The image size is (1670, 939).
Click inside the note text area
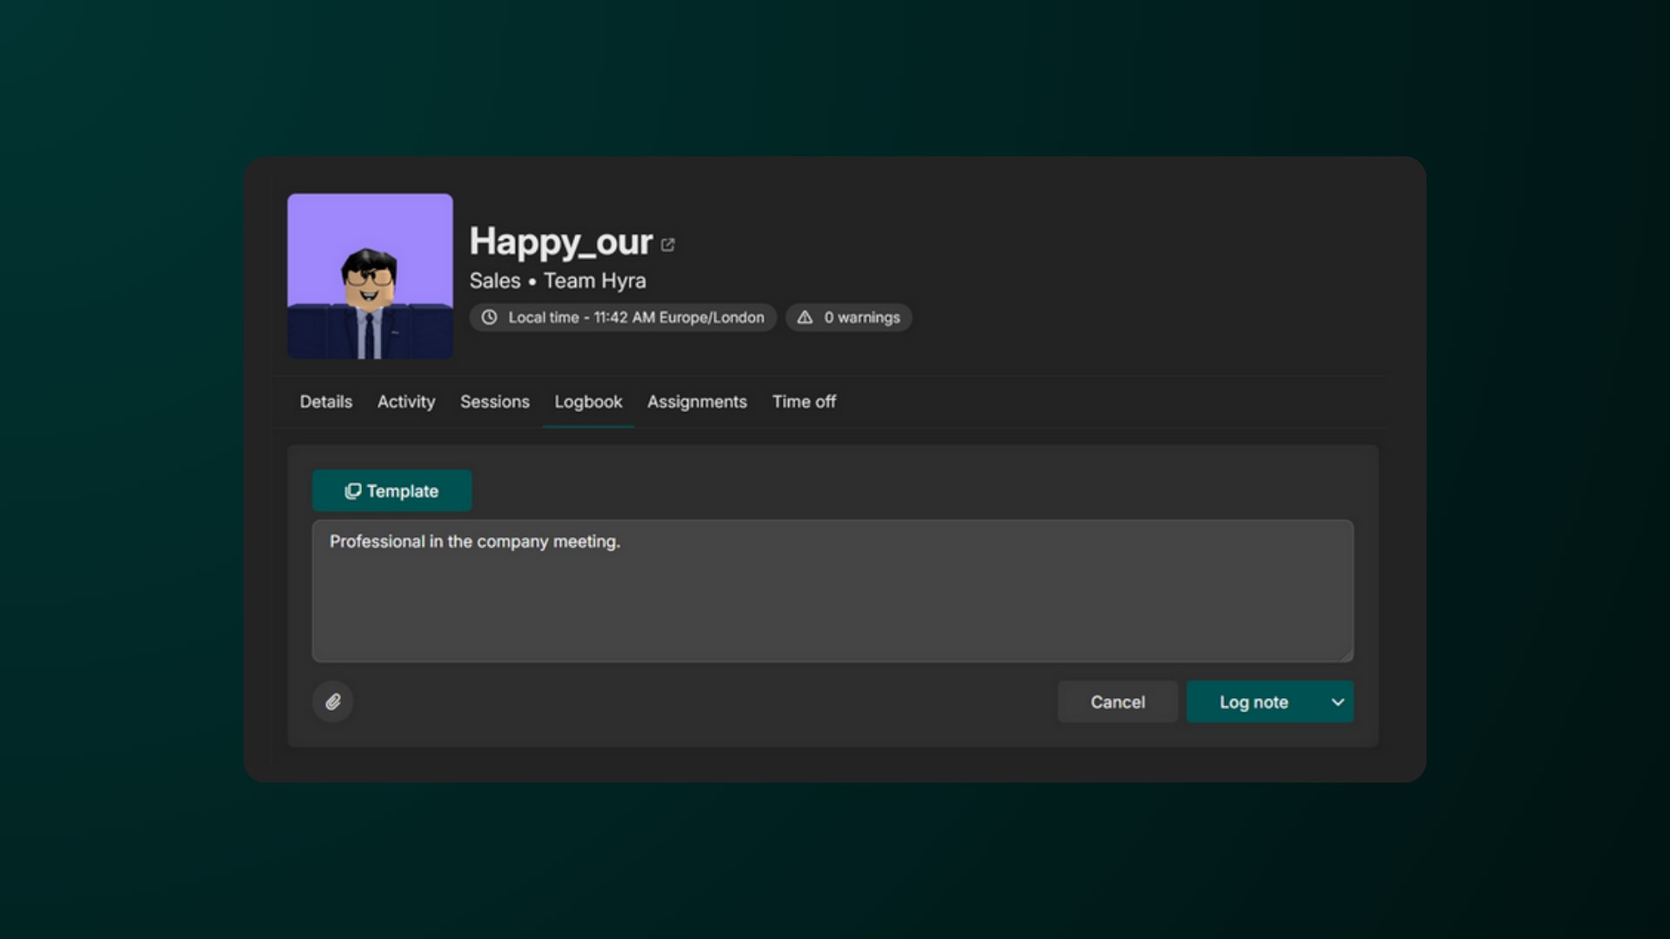tap(832, 591)
